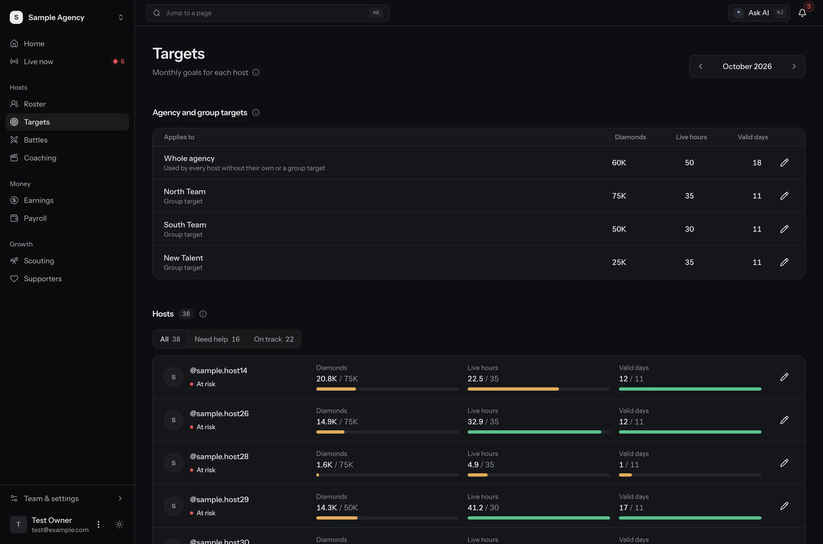Open Coaching section
Screen dimensions: 823x544
tap(67, 158)
